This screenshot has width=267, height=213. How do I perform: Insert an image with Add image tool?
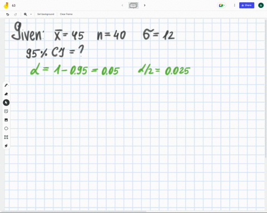pos(6,120)
